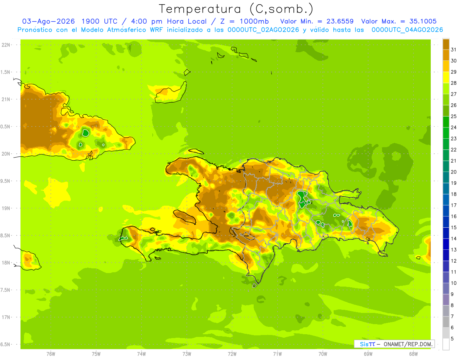The height and width of the screenshot is (359, 464).
Task: Click the legend value label '24'
Action: 454,127
